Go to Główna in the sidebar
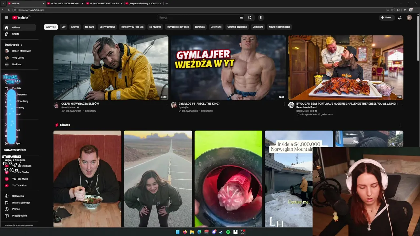This screenshot has width=420, height=236. pyautogui.click(x=19, y=28)
